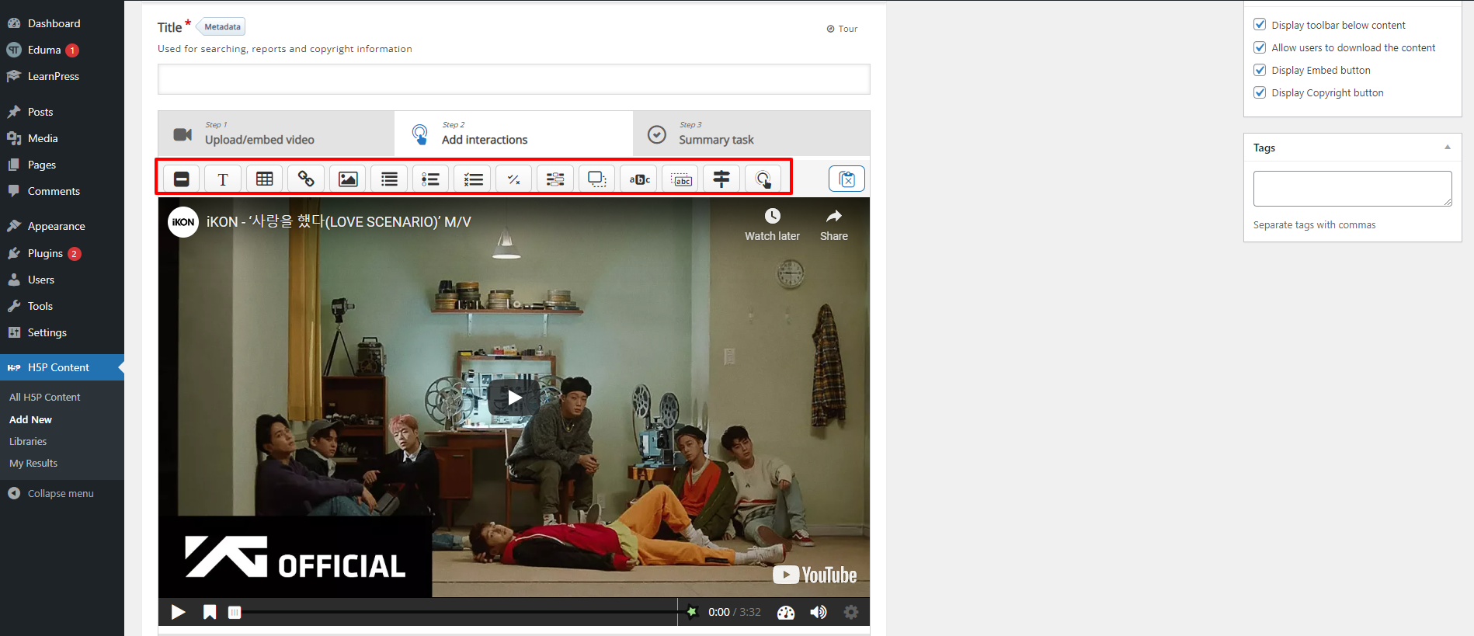Click the Tags input field
Screen dimensions: 1474x636
coord(1352,189)
